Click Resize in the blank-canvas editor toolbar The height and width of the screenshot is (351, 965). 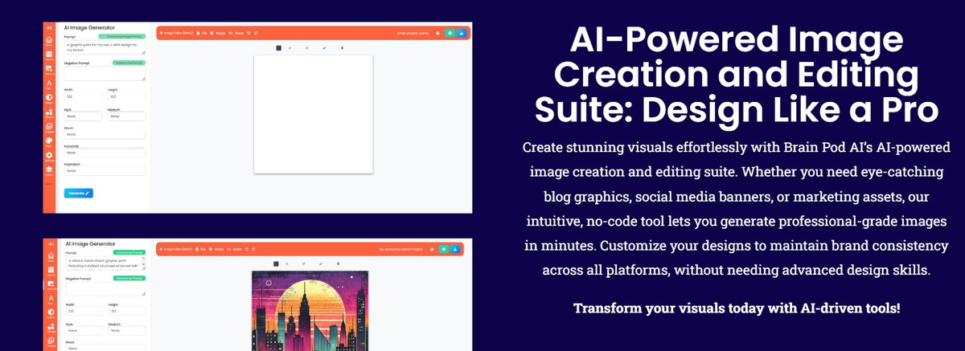(218, 33)
